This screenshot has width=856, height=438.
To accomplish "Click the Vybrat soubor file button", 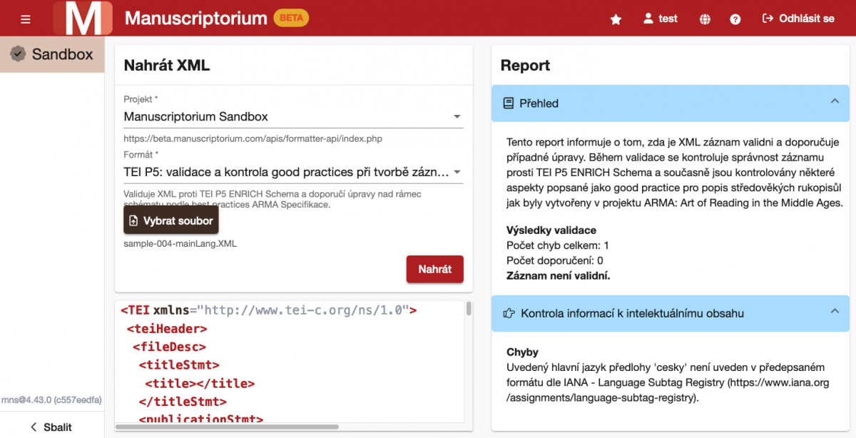I will [x=171, y=221].
